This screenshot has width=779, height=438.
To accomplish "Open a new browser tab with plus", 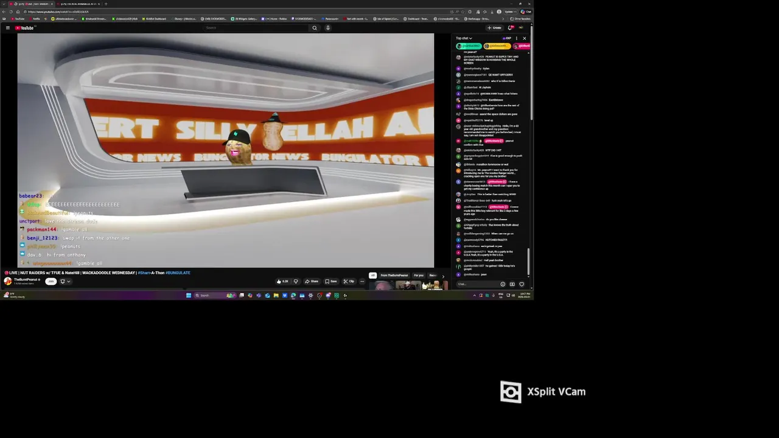I will (106, 4).
